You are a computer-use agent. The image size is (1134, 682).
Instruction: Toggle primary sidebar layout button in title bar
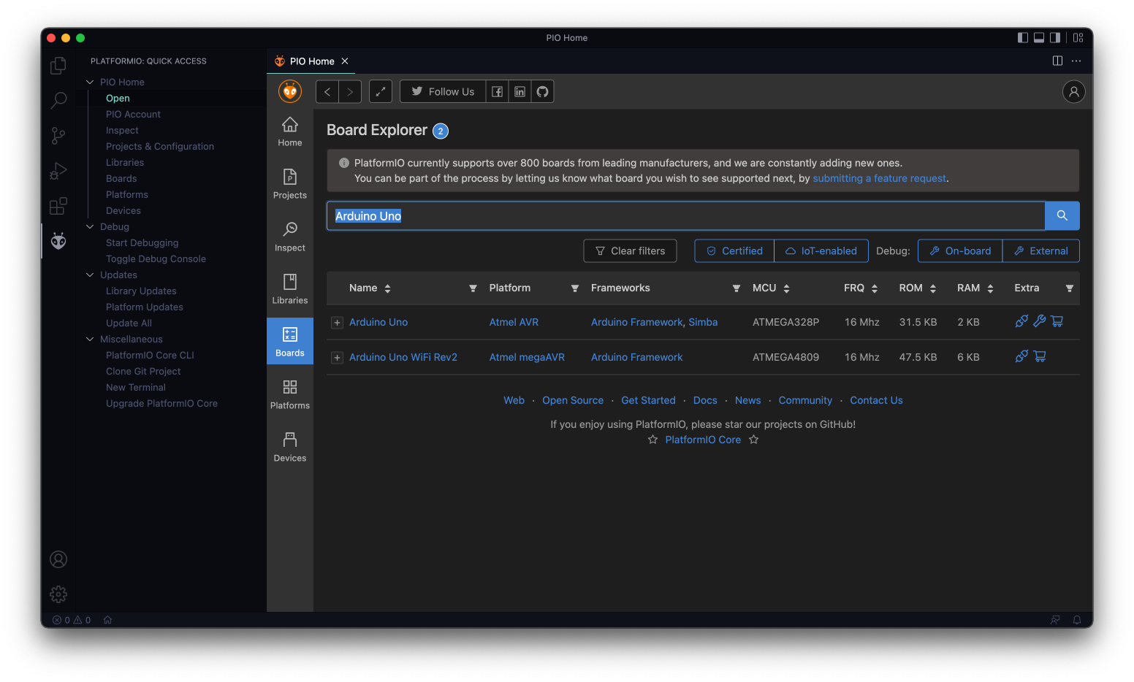1023,38
